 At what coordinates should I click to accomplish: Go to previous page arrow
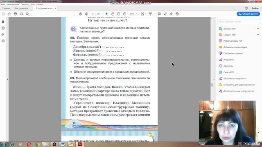80,14
